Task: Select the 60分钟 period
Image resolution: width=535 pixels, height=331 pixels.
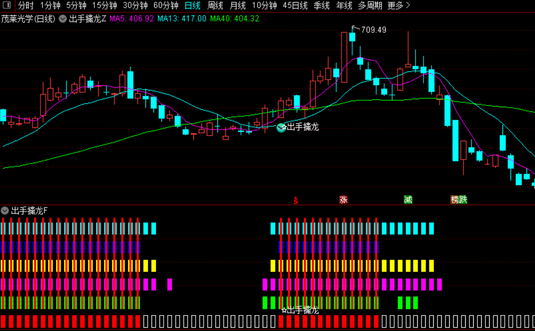Action: tap(166, 5)
